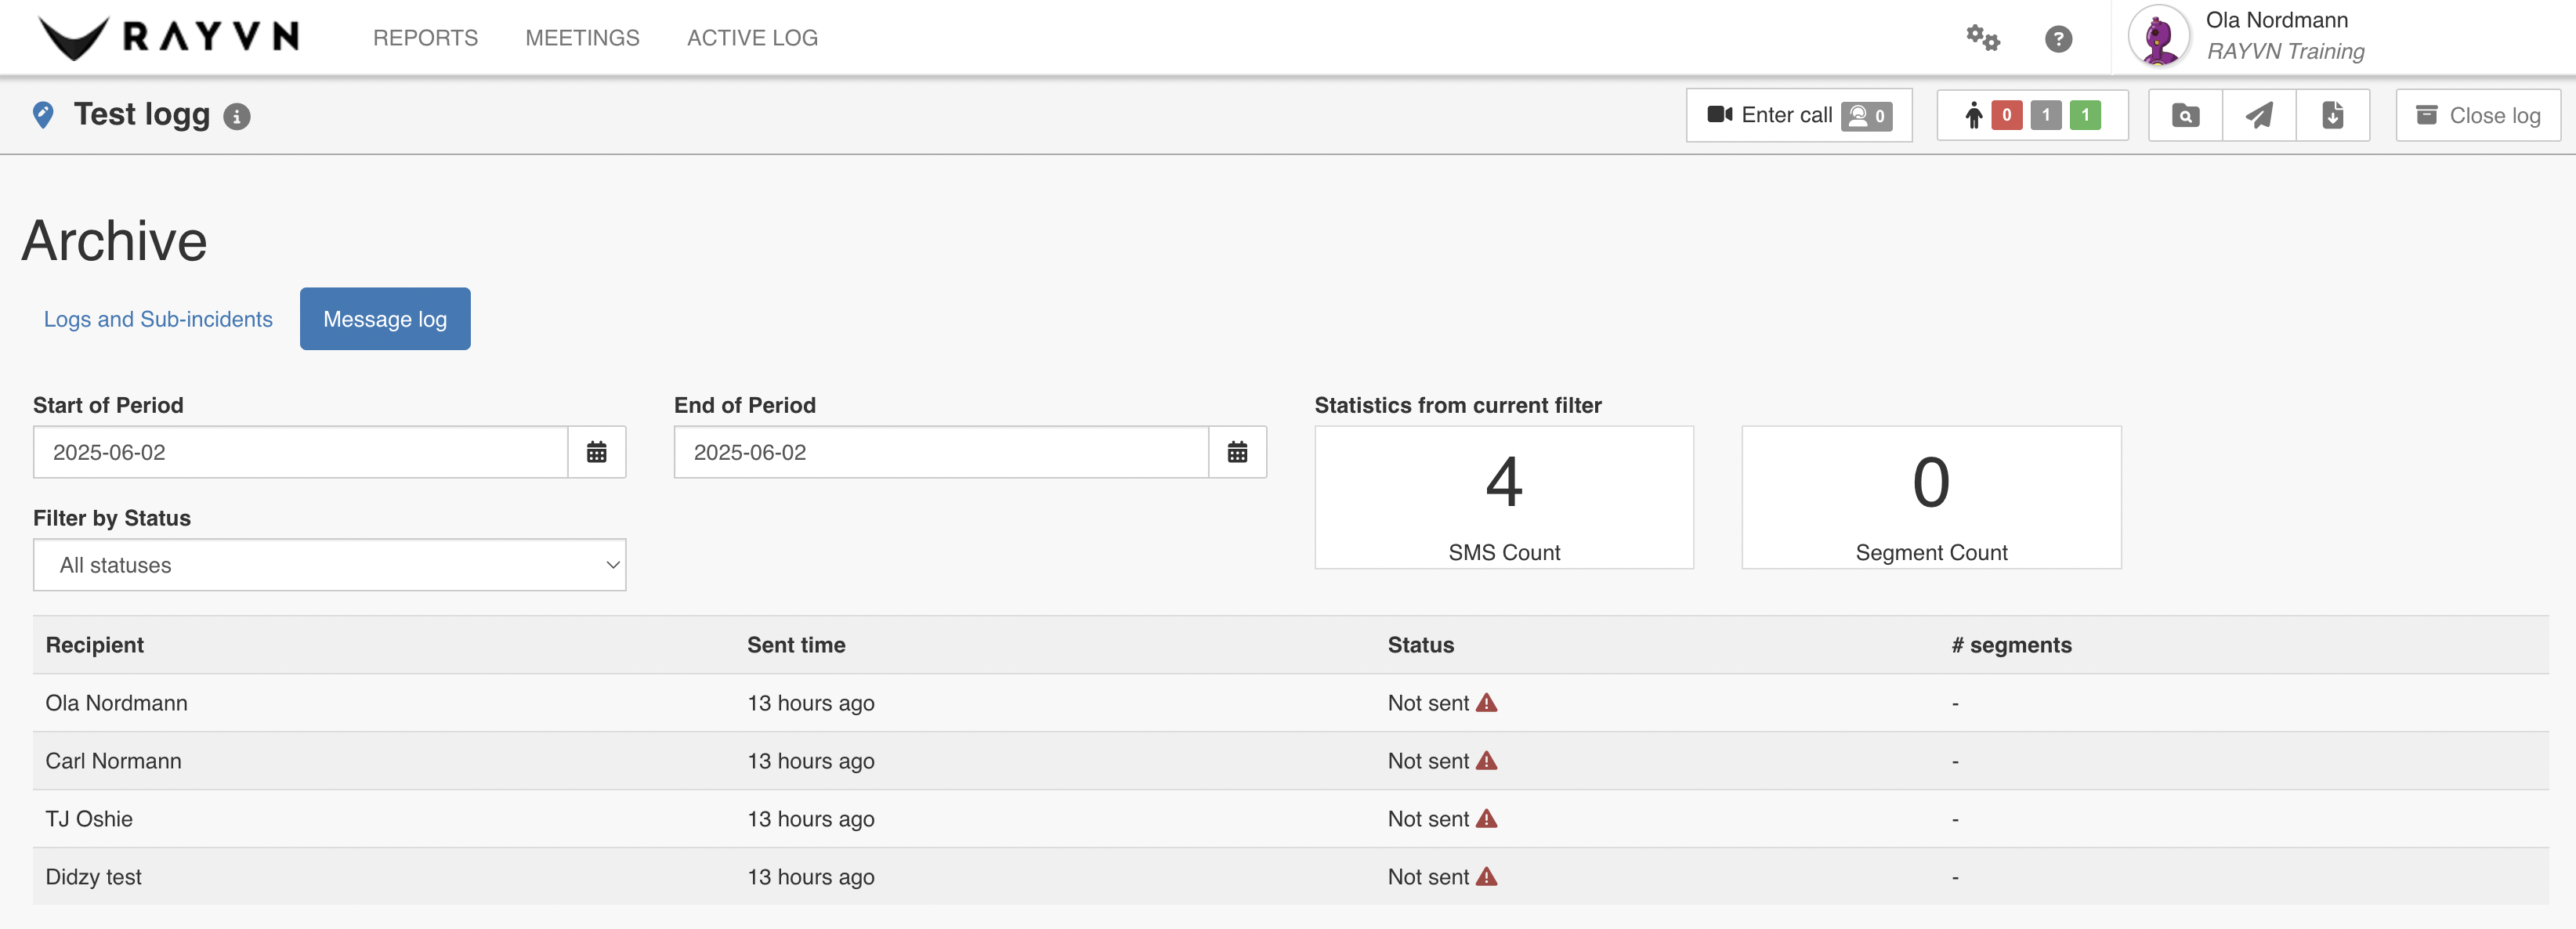
Task: Click 13 hours ago in Didzy test row
Action: pos(811,877)
